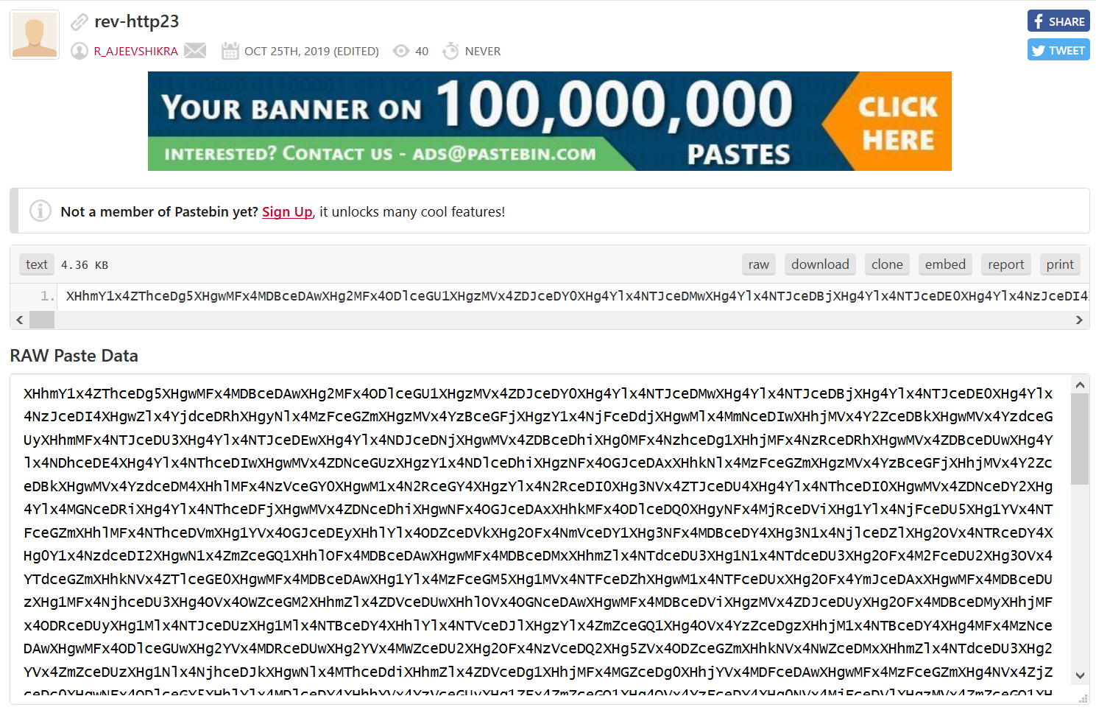Open the 100,000,000 pastes banner ad
The image size is (1096, 710).
550,121
